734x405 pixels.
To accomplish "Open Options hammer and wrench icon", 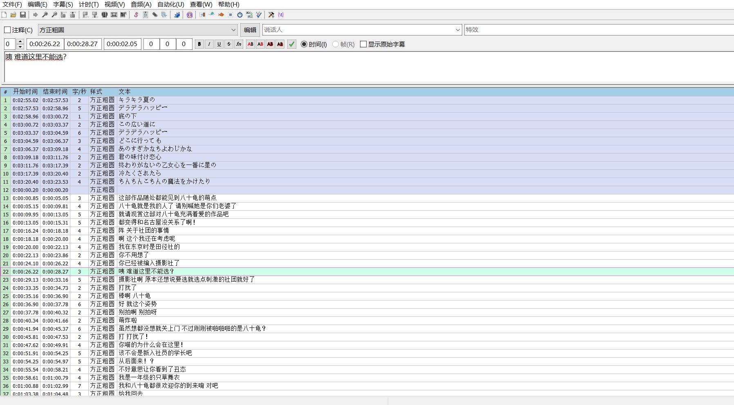I will coord(271,15).
